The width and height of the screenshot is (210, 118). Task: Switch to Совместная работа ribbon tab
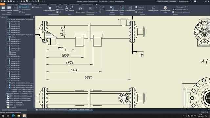pyautogui.click(x=87, y=4)
